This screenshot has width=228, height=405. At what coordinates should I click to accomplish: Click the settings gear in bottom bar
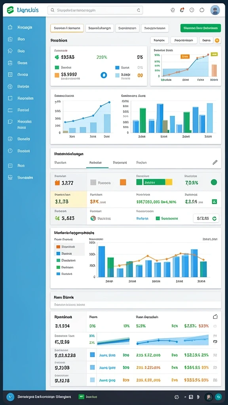177,397
